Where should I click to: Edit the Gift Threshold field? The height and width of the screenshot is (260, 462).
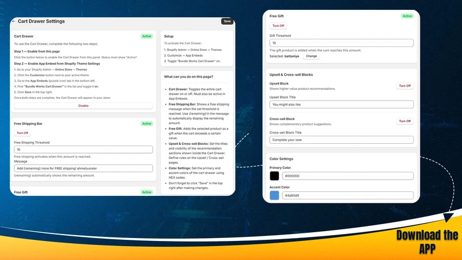pos(341,43)
